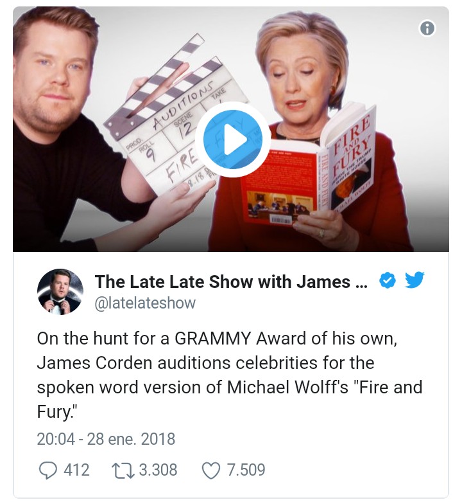View the 412 replies count

[x=77, y=470]
